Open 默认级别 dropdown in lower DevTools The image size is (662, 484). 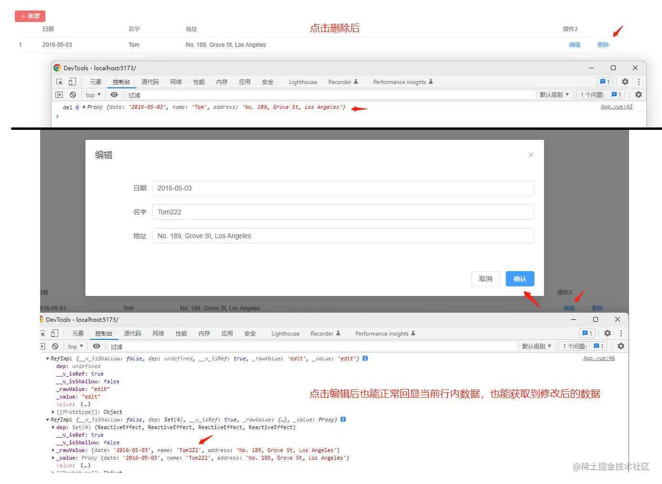click(x=536, y=347)
